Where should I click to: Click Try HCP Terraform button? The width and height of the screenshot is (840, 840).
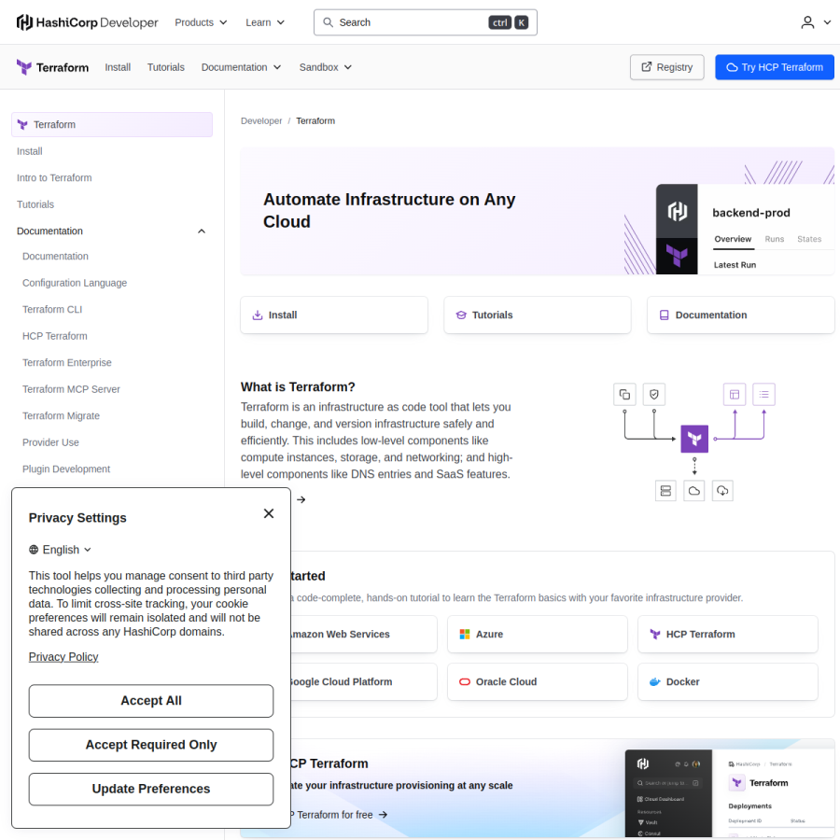775,67
